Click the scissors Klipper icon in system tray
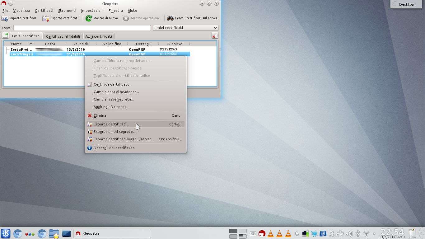The width and height of the screenshot is (425, 239). 332,234
